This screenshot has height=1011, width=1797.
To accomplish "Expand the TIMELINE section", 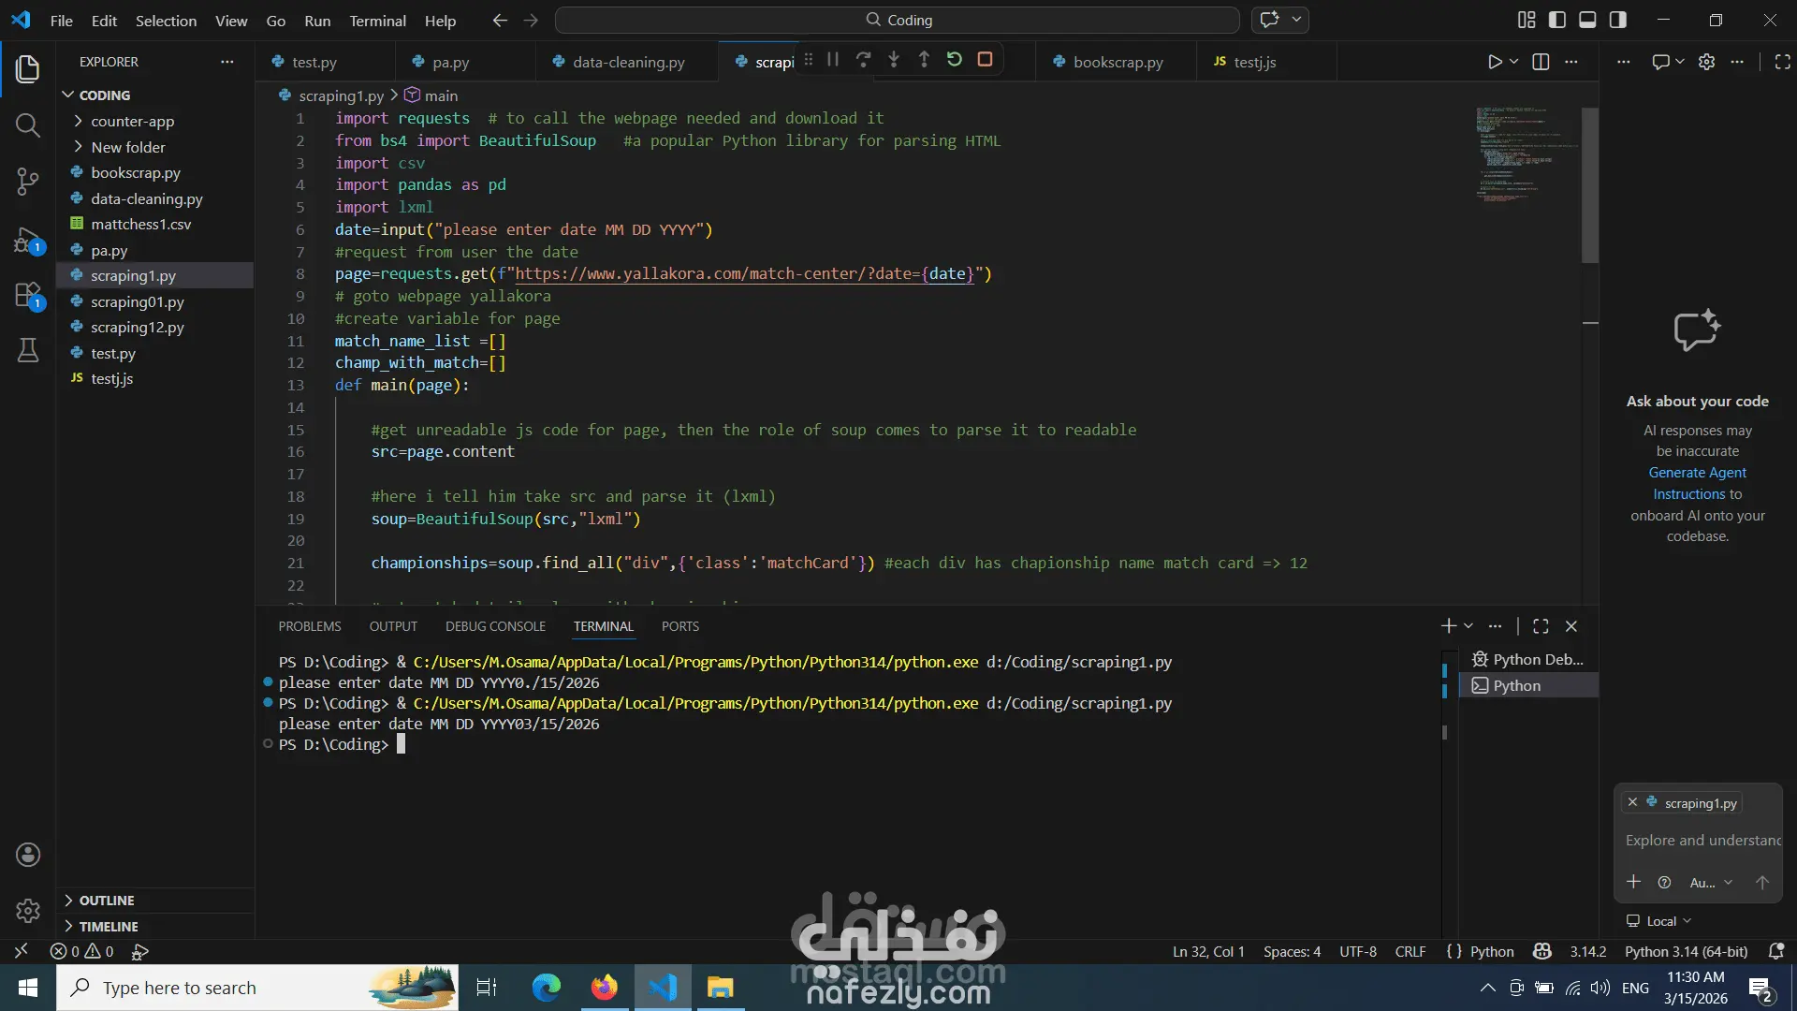I will [x=109, y=927].
